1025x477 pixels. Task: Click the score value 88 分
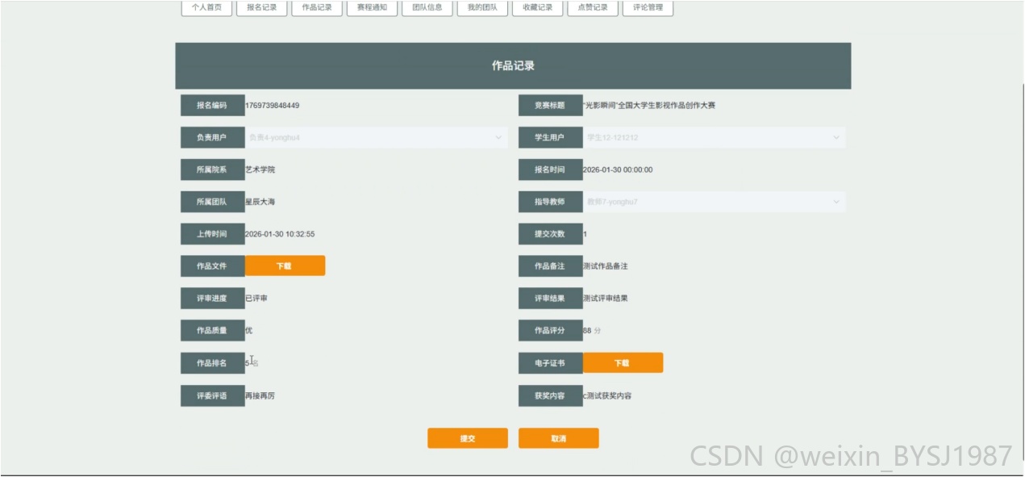[593, 331]
